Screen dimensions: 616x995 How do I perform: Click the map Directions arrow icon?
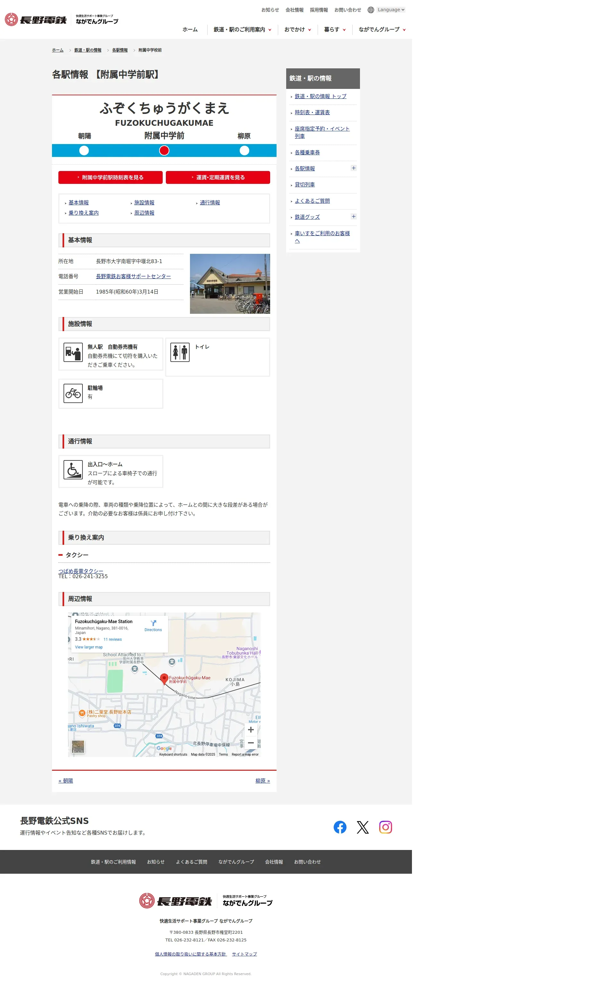point(153,623)
